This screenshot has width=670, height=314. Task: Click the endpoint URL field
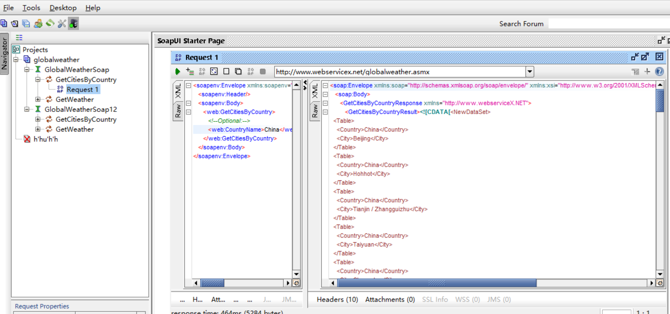point(400,71)
